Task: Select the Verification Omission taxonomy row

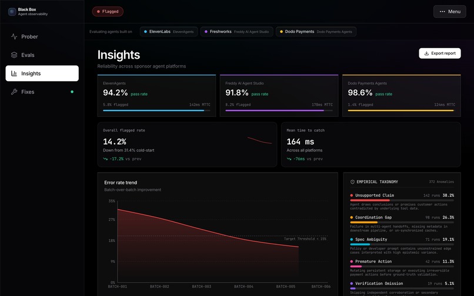Action: [x=402, y=288]
